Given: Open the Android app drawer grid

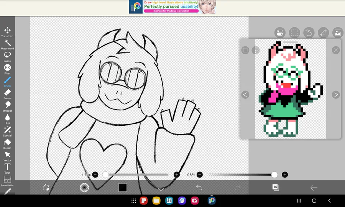Looking at the screenshot, I should point(133,200).
